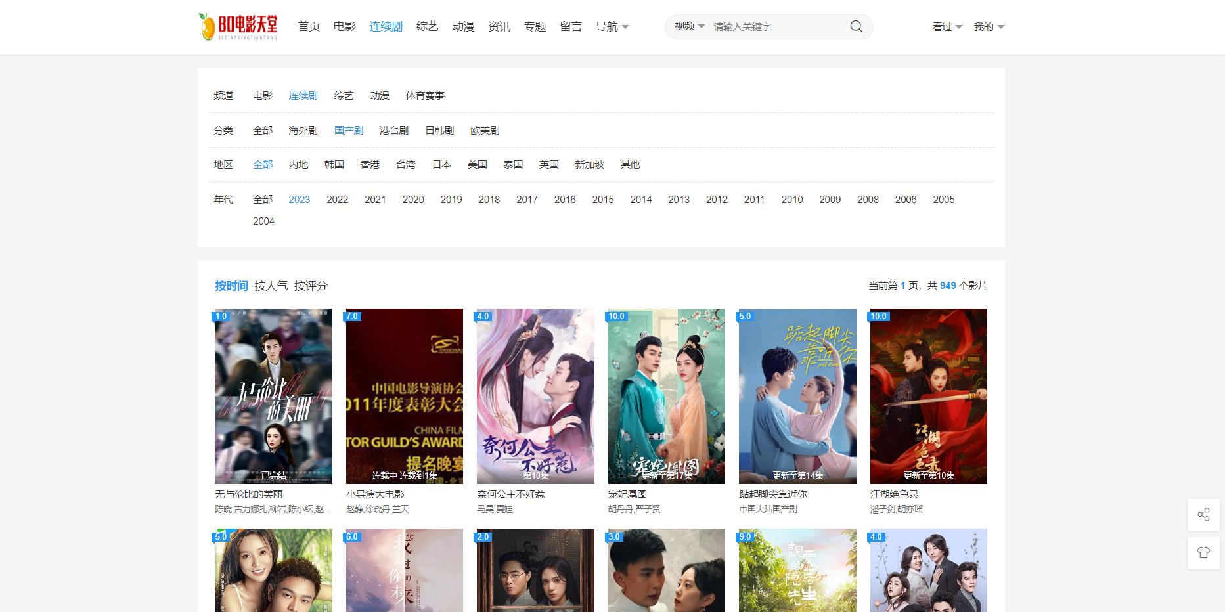Select 香港 region filter
Image resolution: width=1225 pixels, height=612 pixels.
pos(370,165)
